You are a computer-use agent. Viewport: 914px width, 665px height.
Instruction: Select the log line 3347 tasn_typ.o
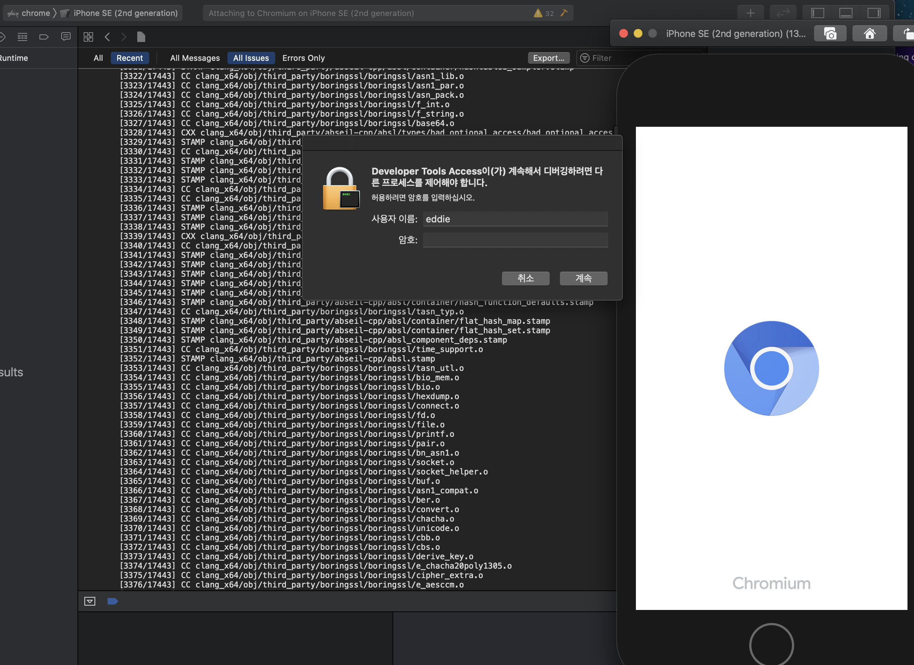pos(292,311)
